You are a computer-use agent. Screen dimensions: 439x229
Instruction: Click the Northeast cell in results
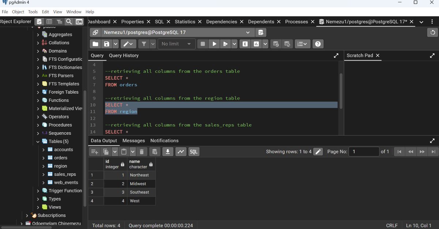(x=141, y=175)
